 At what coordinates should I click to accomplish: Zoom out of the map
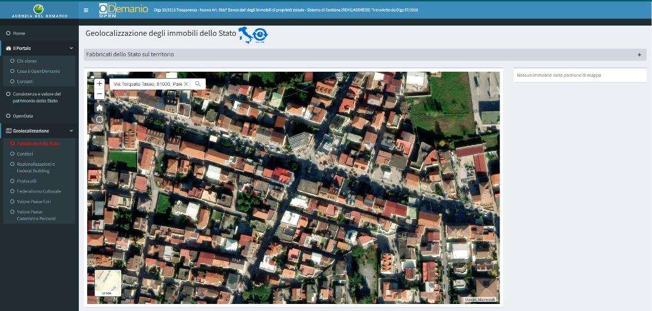tap(99, 94)
